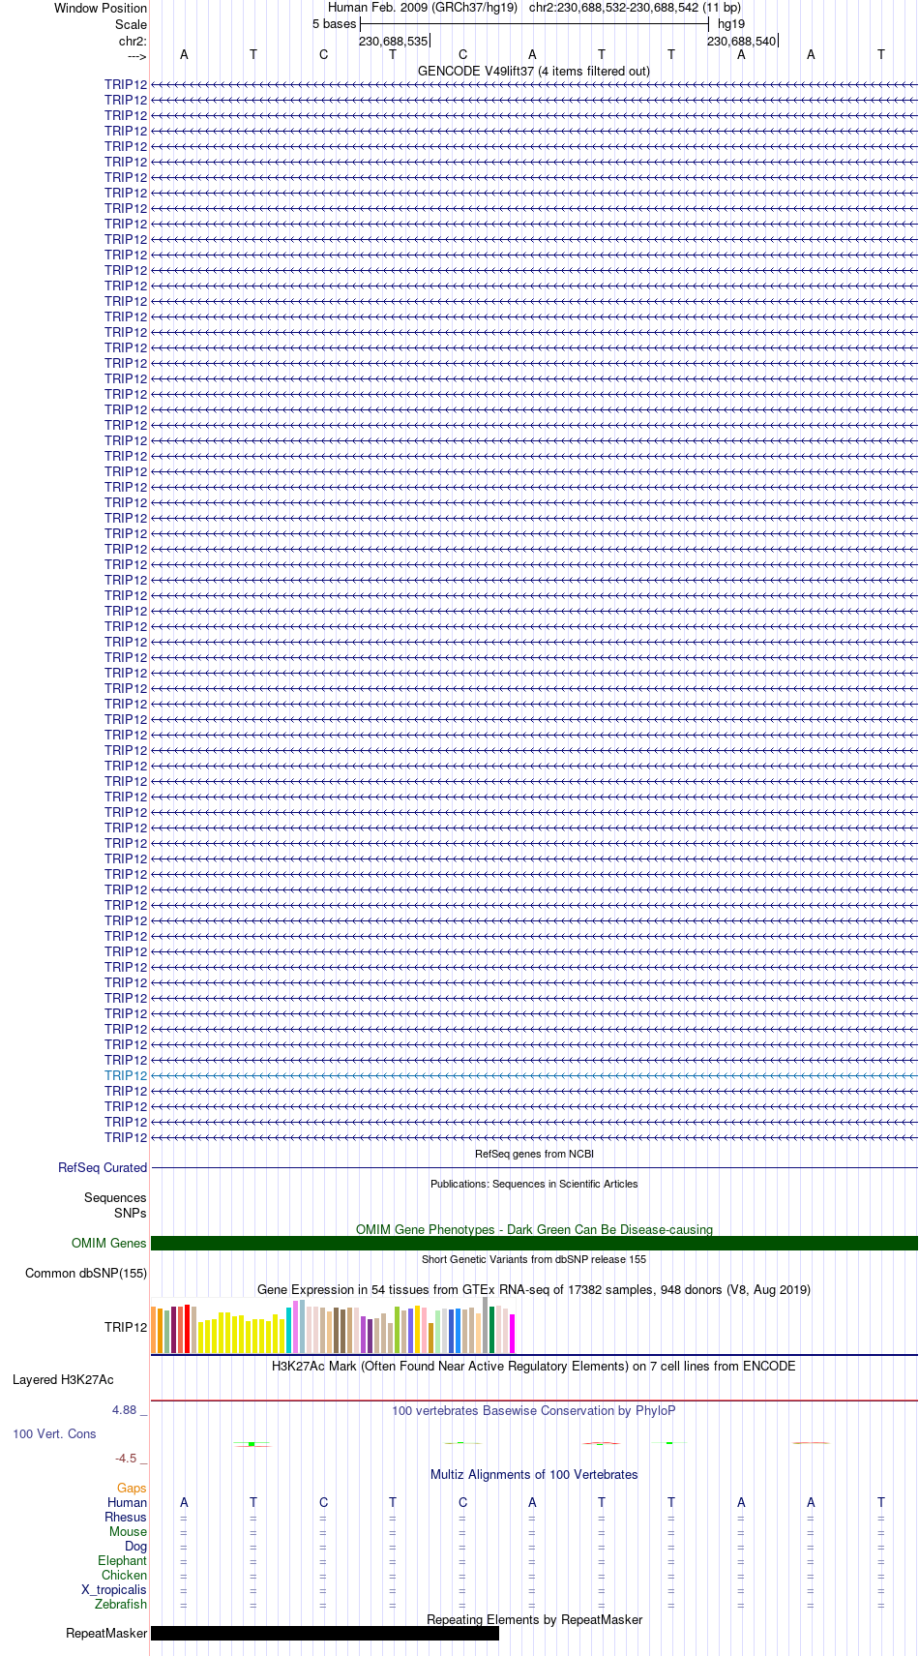
Task: Open Publications: Sequences in Scientific Articles title
Action: (x=534, y=1184)
